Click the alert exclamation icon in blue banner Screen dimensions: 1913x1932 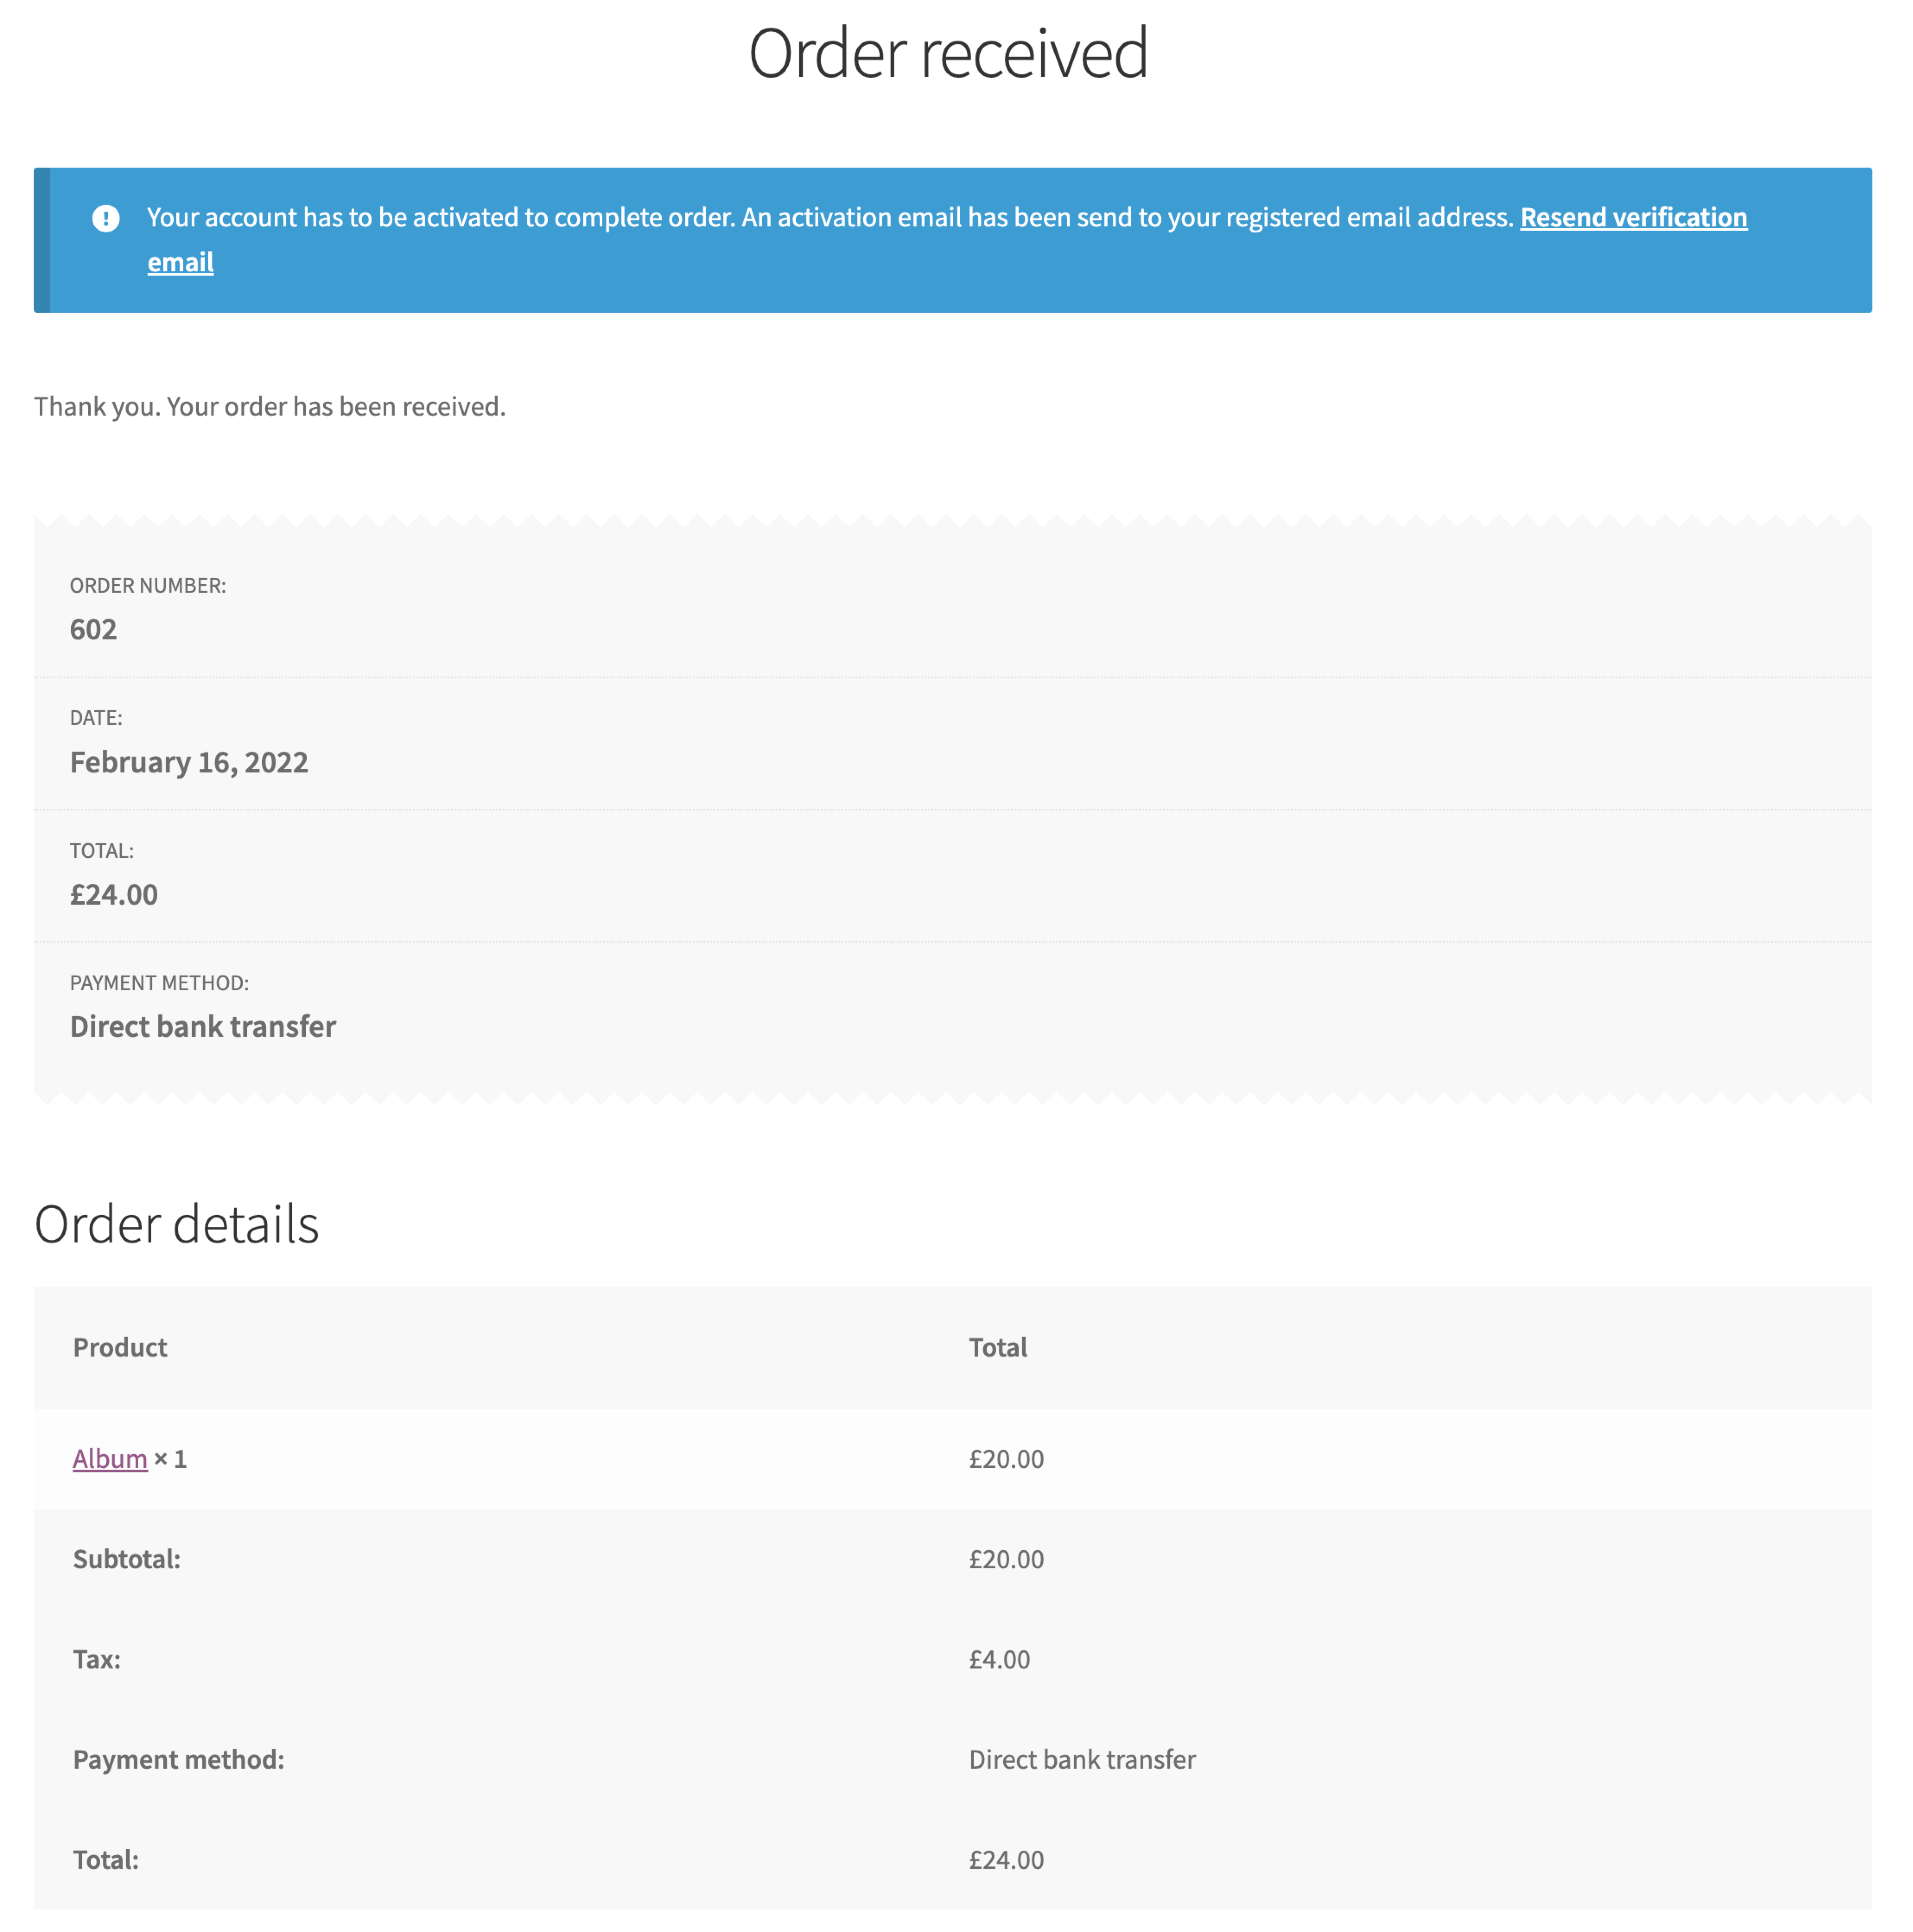(107, 217)
